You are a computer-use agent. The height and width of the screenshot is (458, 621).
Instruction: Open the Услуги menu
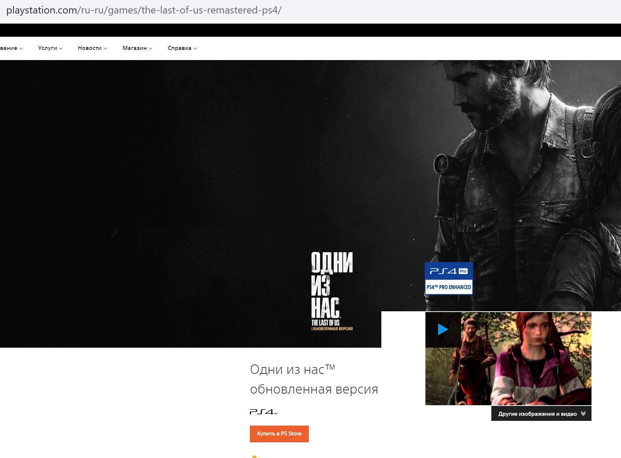coord(50,48)
